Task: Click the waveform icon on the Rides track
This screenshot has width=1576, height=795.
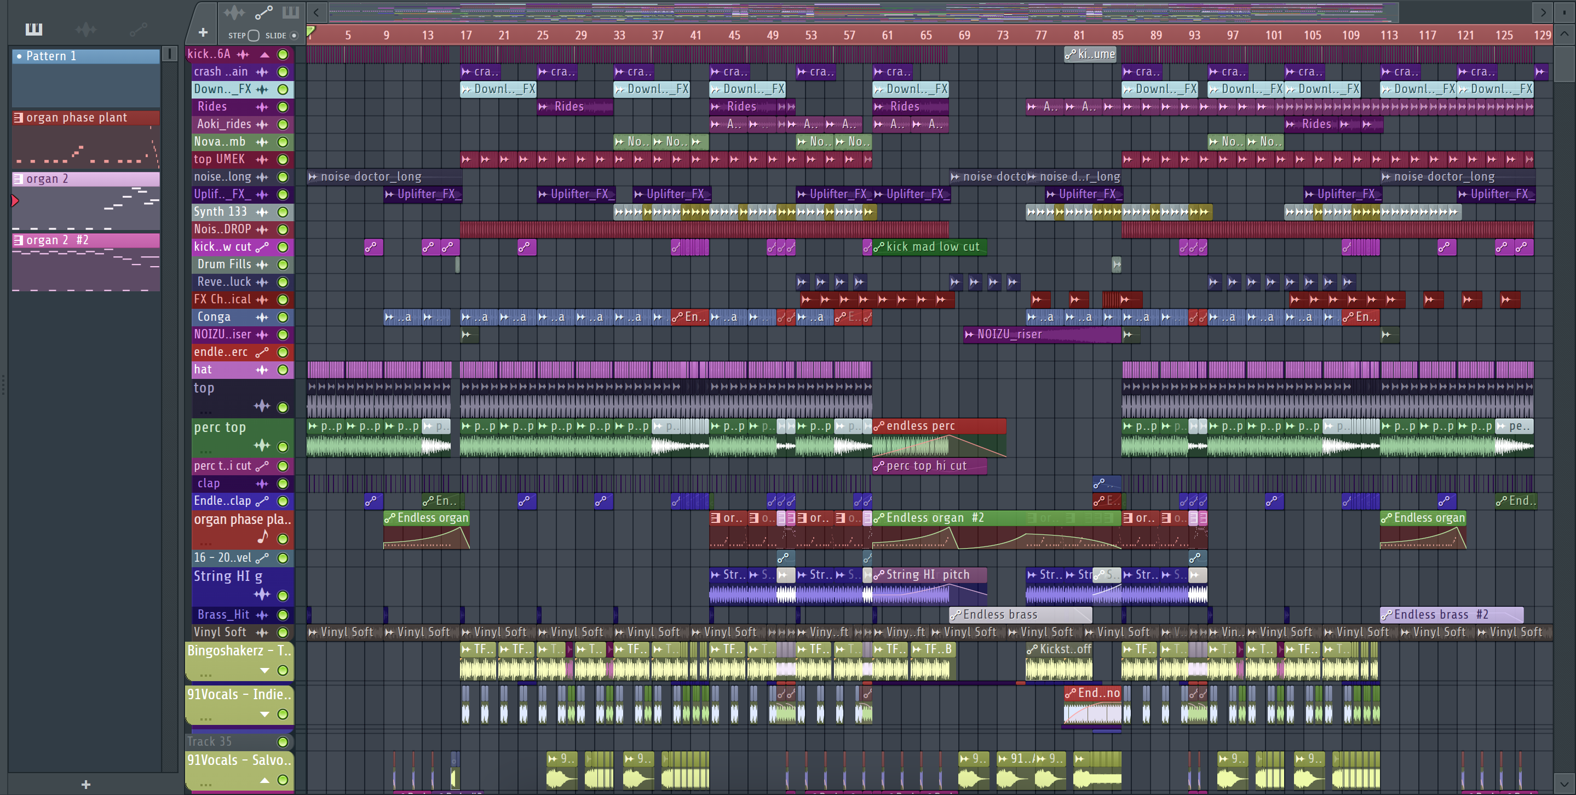Action: click(262, 107)
